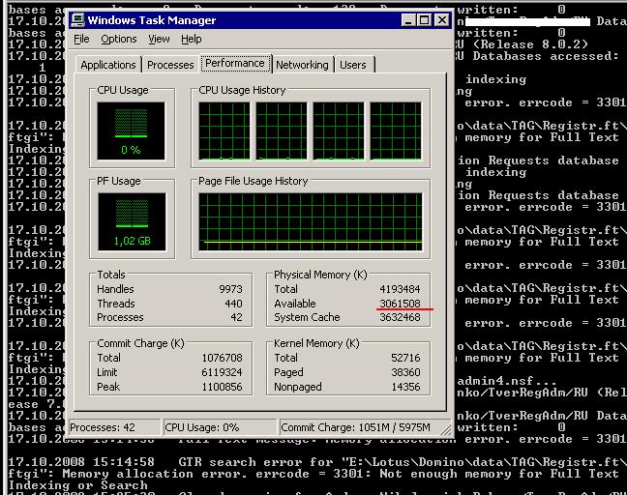Image resolution: width=627 pixels, height=495 pixels.
Task: Select the Performance tab
Action: click(235, 63)
